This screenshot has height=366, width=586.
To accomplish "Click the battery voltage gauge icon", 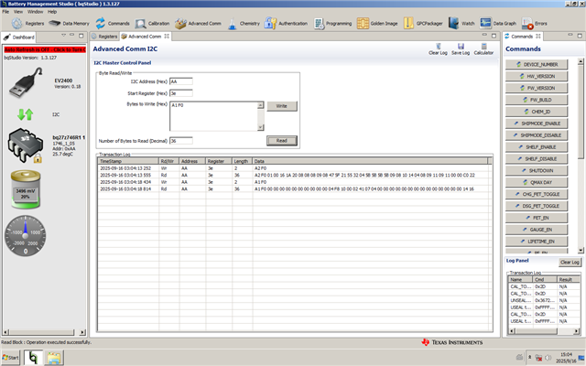I will pos(26,189).
